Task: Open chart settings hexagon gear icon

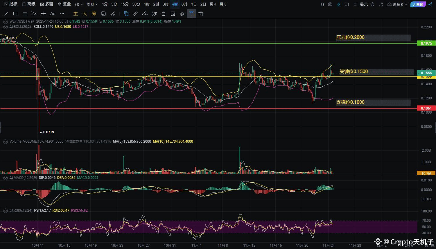Action: (x=372, y=4)
